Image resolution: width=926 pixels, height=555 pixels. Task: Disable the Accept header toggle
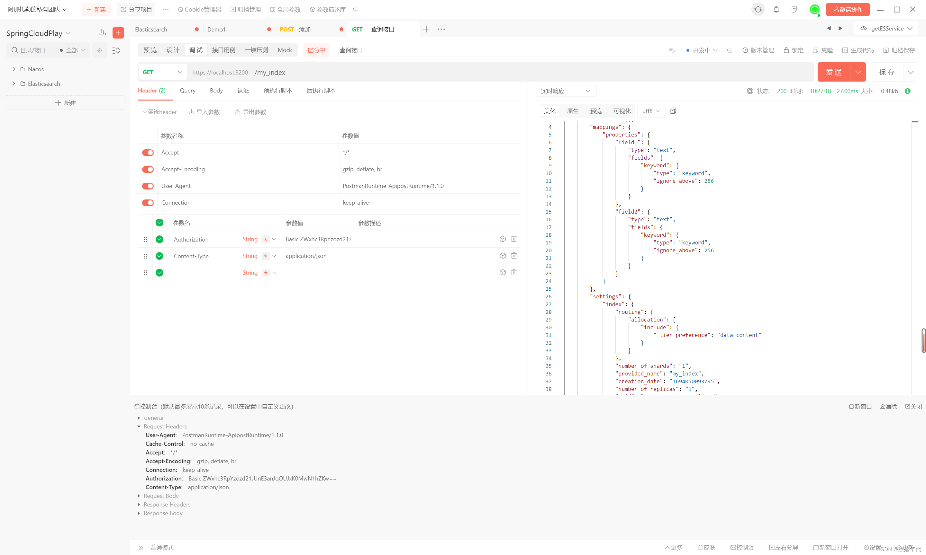coord(148,152)
